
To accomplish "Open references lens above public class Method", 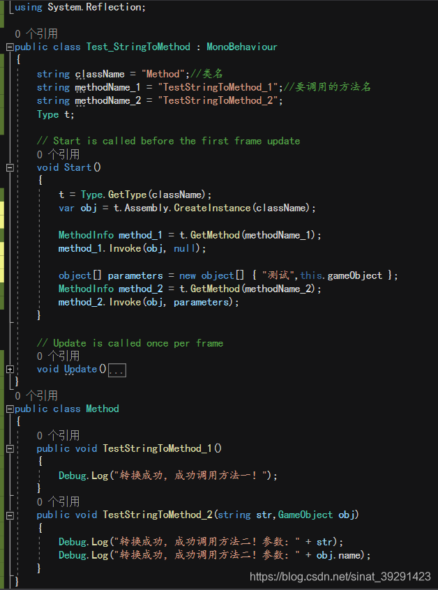I will (x=36, y=395).
